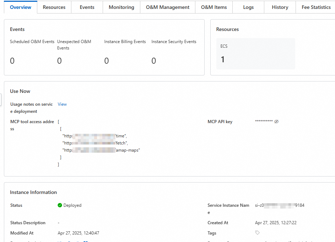The width and height of the screenshot is (335, 242).
Task: Open the O&M Management tab
Action: 168,7
